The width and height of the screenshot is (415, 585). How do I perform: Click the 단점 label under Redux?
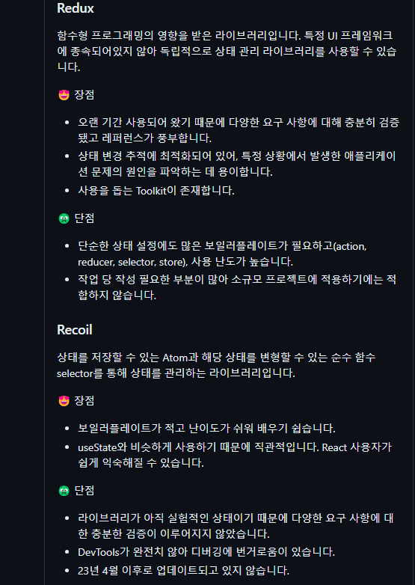point(84,218)
